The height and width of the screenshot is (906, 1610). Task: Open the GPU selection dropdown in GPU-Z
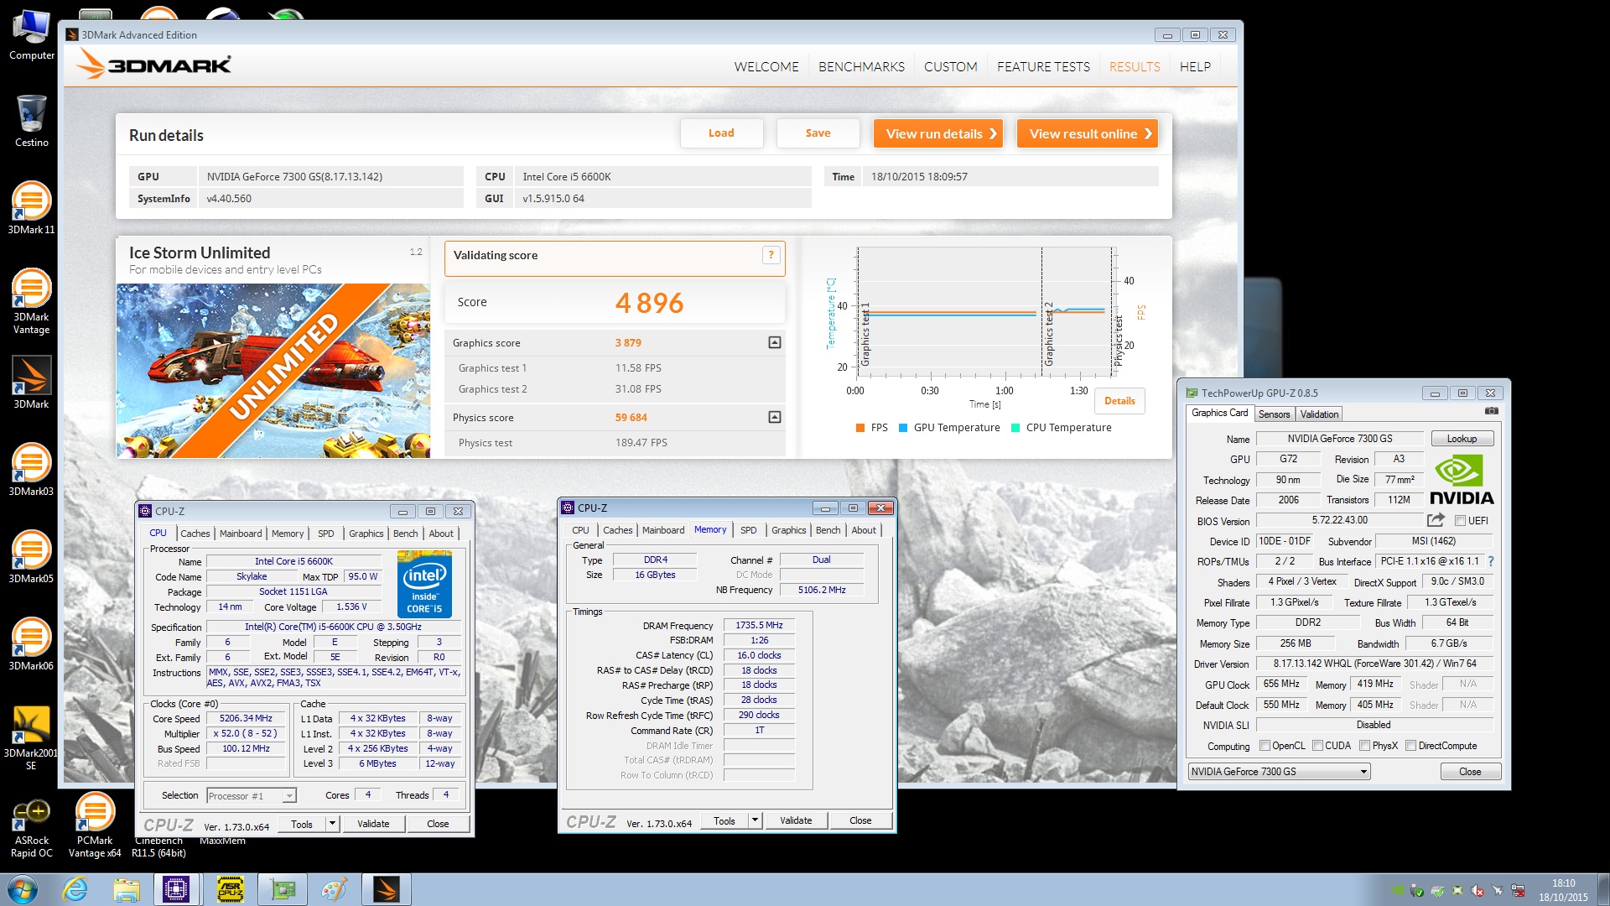tap(1279, 772)
